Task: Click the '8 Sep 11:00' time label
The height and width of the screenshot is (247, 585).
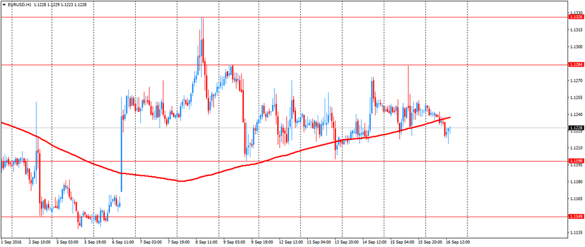Action: click(x=206, y=242)
